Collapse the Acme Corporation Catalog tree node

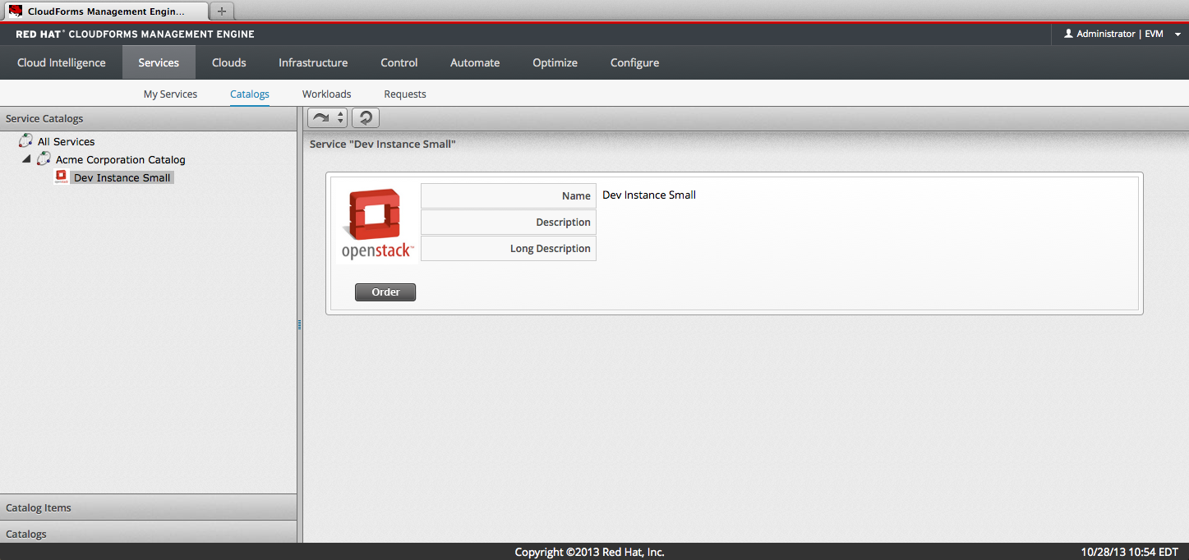(26, 159)
